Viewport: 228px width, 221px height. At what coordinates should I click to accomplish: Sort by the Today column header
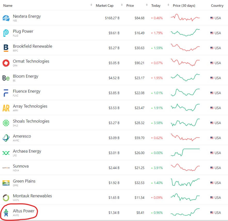(x=156, y=5)
